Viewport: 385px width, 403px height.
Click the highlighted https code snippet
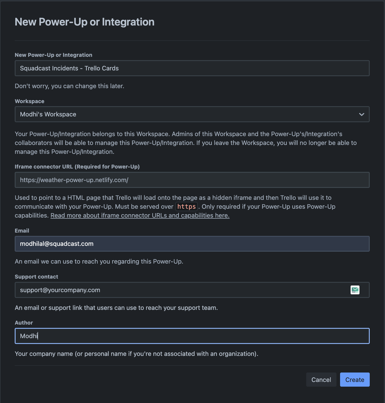click(186, 206)
